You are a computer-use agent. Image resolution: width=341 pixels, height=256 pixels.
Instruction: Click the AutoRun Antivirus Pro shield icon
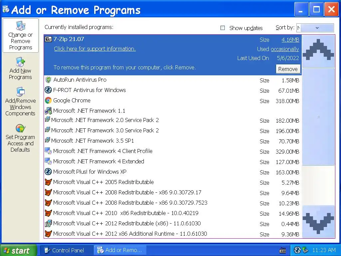[48, 80]
